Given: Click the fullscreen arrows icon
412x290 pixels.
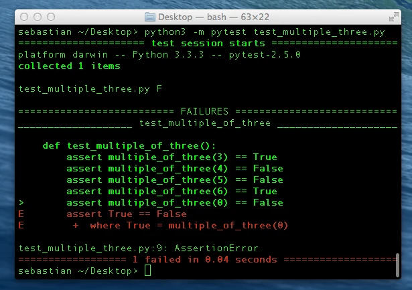Looking at the screenshot, I should click(x=394, y=17).
